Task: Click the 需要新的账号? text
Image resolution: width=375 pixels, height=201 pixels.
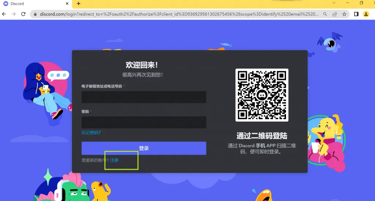Action: pos(95,160)
